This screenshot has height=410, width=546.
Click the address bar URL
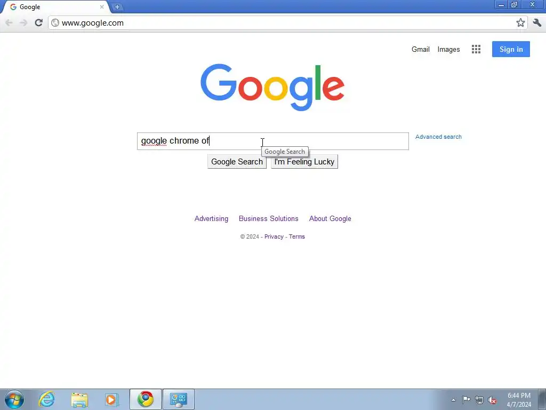coord(93,23)
